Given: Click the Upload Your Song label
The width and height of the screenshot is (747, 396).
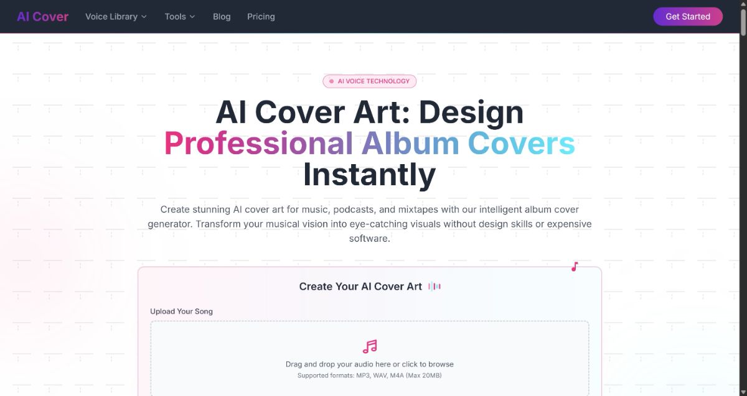Looking at the screenshot, I should (181, 311).
